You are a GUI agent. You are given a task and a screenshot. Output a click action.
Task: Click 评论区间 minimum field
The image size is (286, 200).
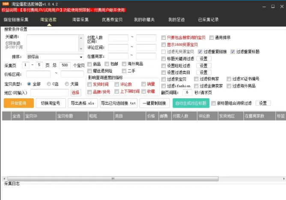pyautogui.click(x=118, y=47)
